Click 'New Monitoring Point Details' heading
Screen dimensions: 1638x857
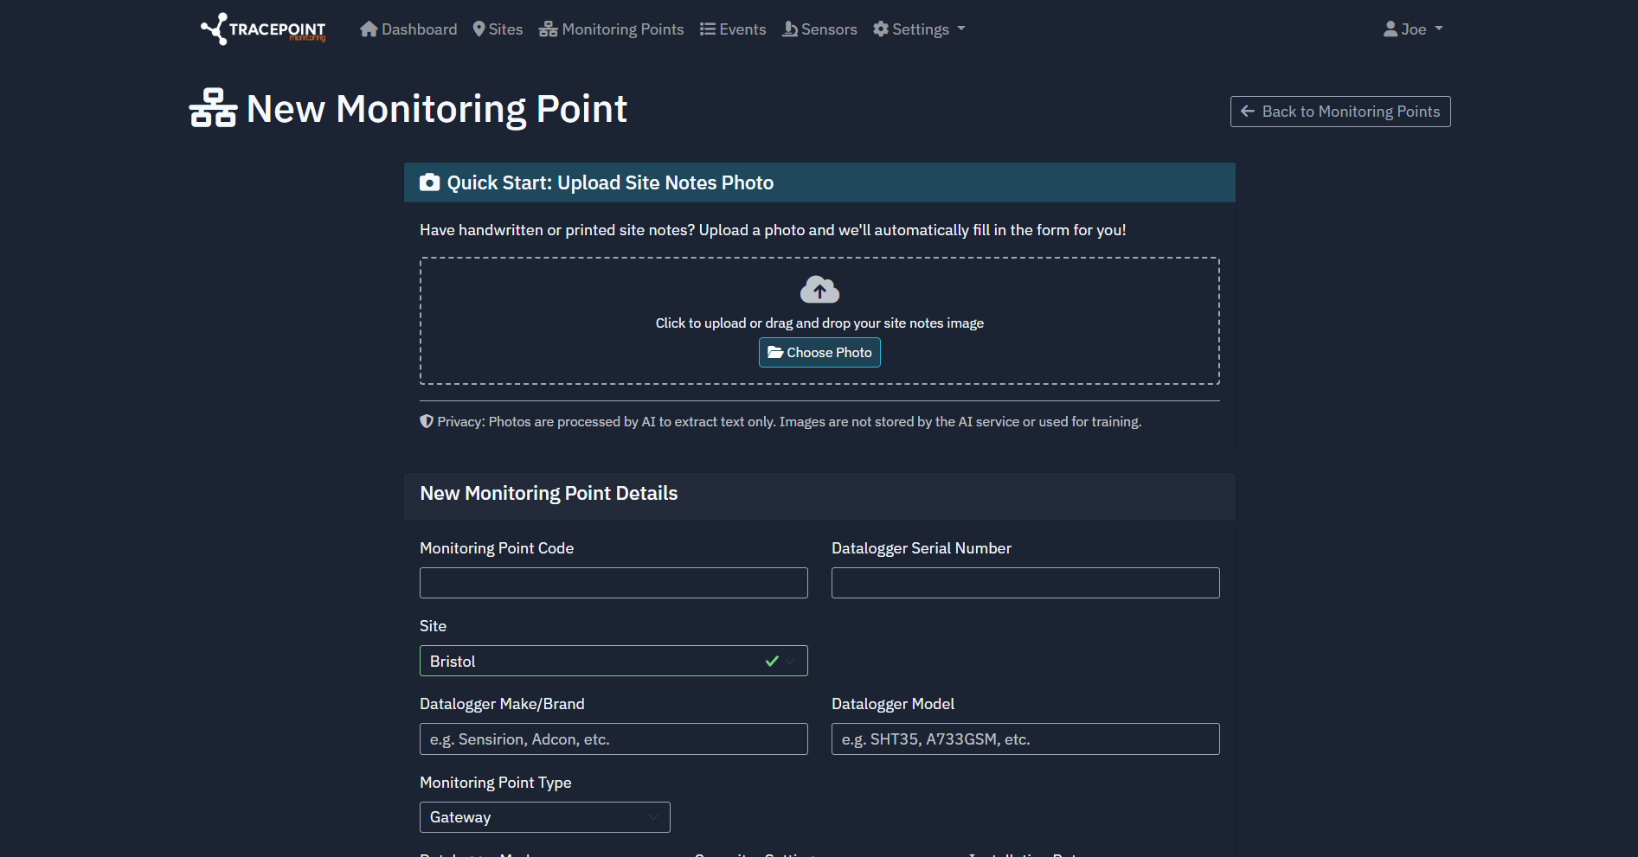click(549, 493)
